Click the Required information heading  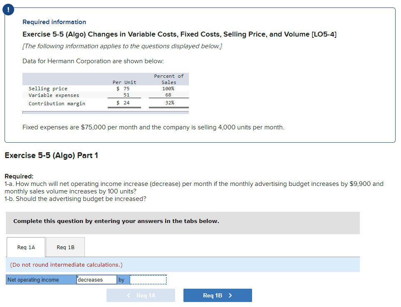(x=54, y=22)
